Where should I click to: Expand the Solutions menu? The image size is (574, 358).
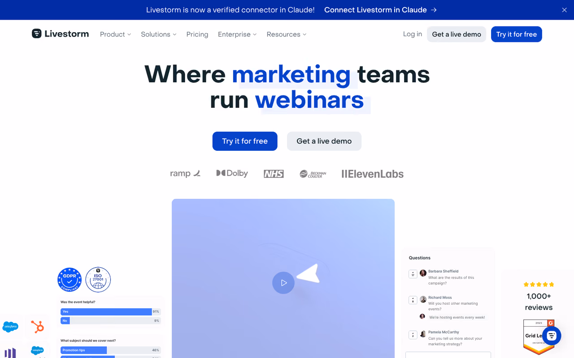pos(159,34)
